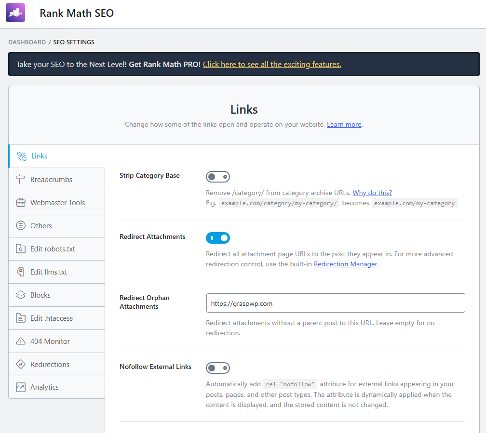
Task: Open the 'Why do this?' link
Action: 372,193
